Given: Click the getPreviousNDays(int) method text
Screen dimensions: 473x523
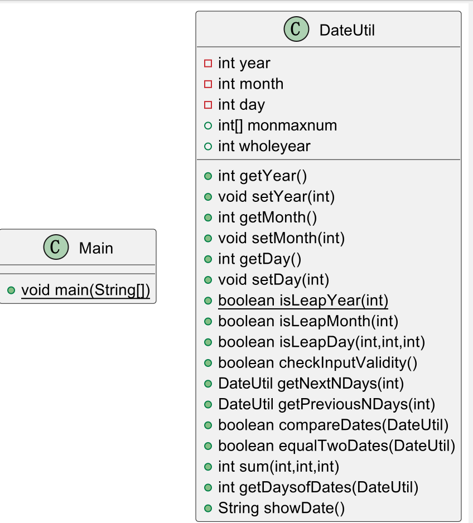Looking at the screenshot, I should (326, 405).
